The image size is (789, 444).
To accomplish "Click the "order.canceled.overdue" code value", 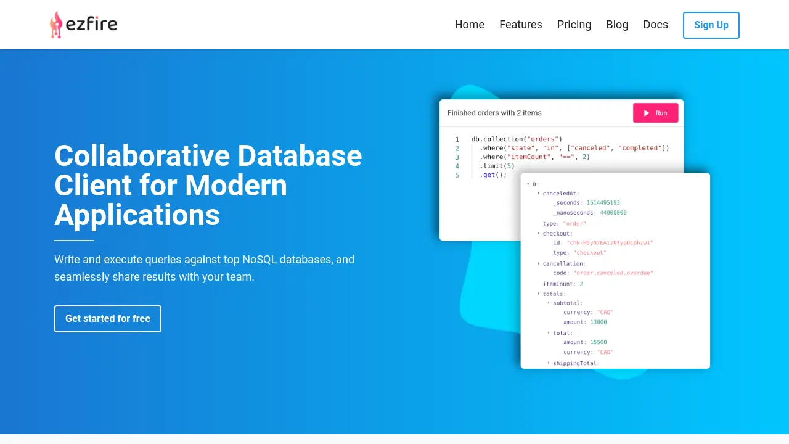I will pyautogui.click(x=613, y=273).
